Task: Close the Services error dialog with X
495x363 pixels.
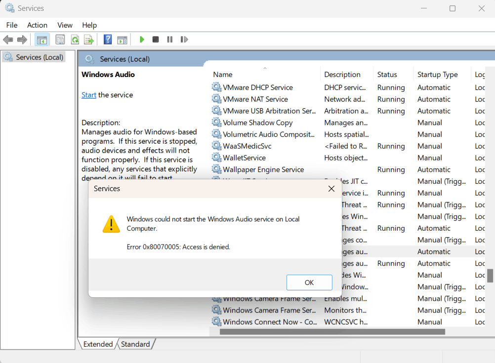Action: pyautogui.click(x=331, y=189)
